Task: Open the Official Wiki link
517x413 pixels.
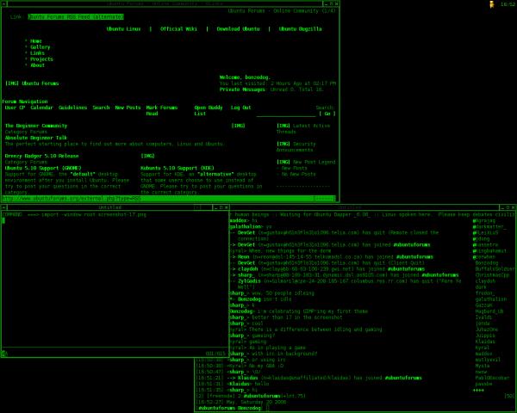Action: coord(178,29)
